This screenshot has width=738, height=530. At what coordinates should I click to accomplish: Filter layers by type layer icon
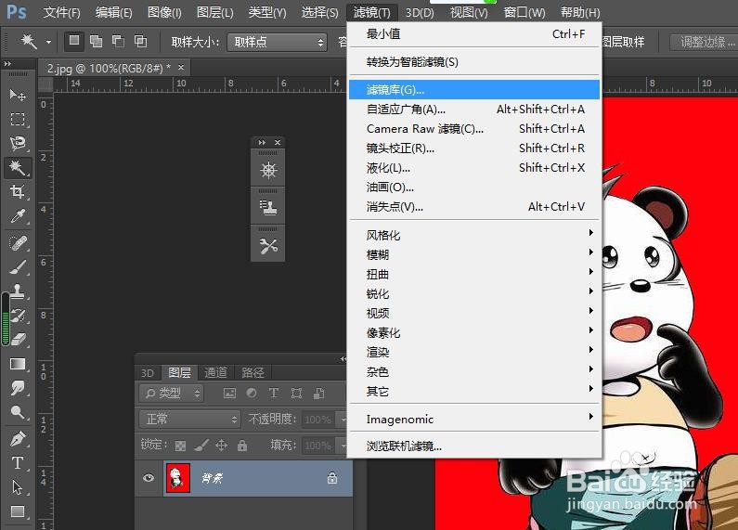[x=274, y=393]
